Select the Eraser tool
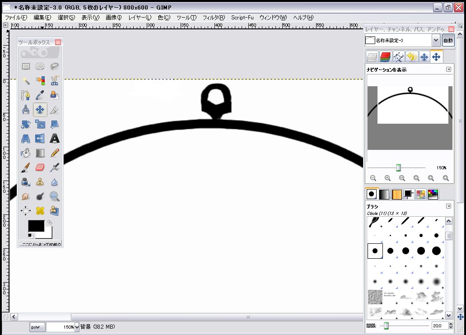This screenshot has width=466, height=335. [x=40, y=167]
